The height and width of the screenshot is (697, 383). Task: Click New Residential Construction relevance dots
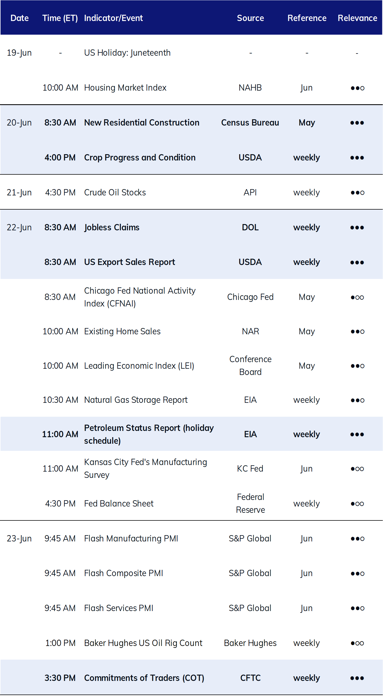click(x=357, y=123)
